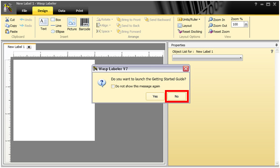The width and height of the screenshot is (280, 168).
Task: Switch to the Data tab
Action: pos(62,11)
